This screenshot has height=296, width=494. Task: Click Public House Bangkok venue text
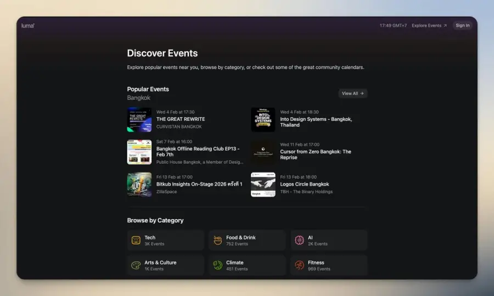pos(200,162)
